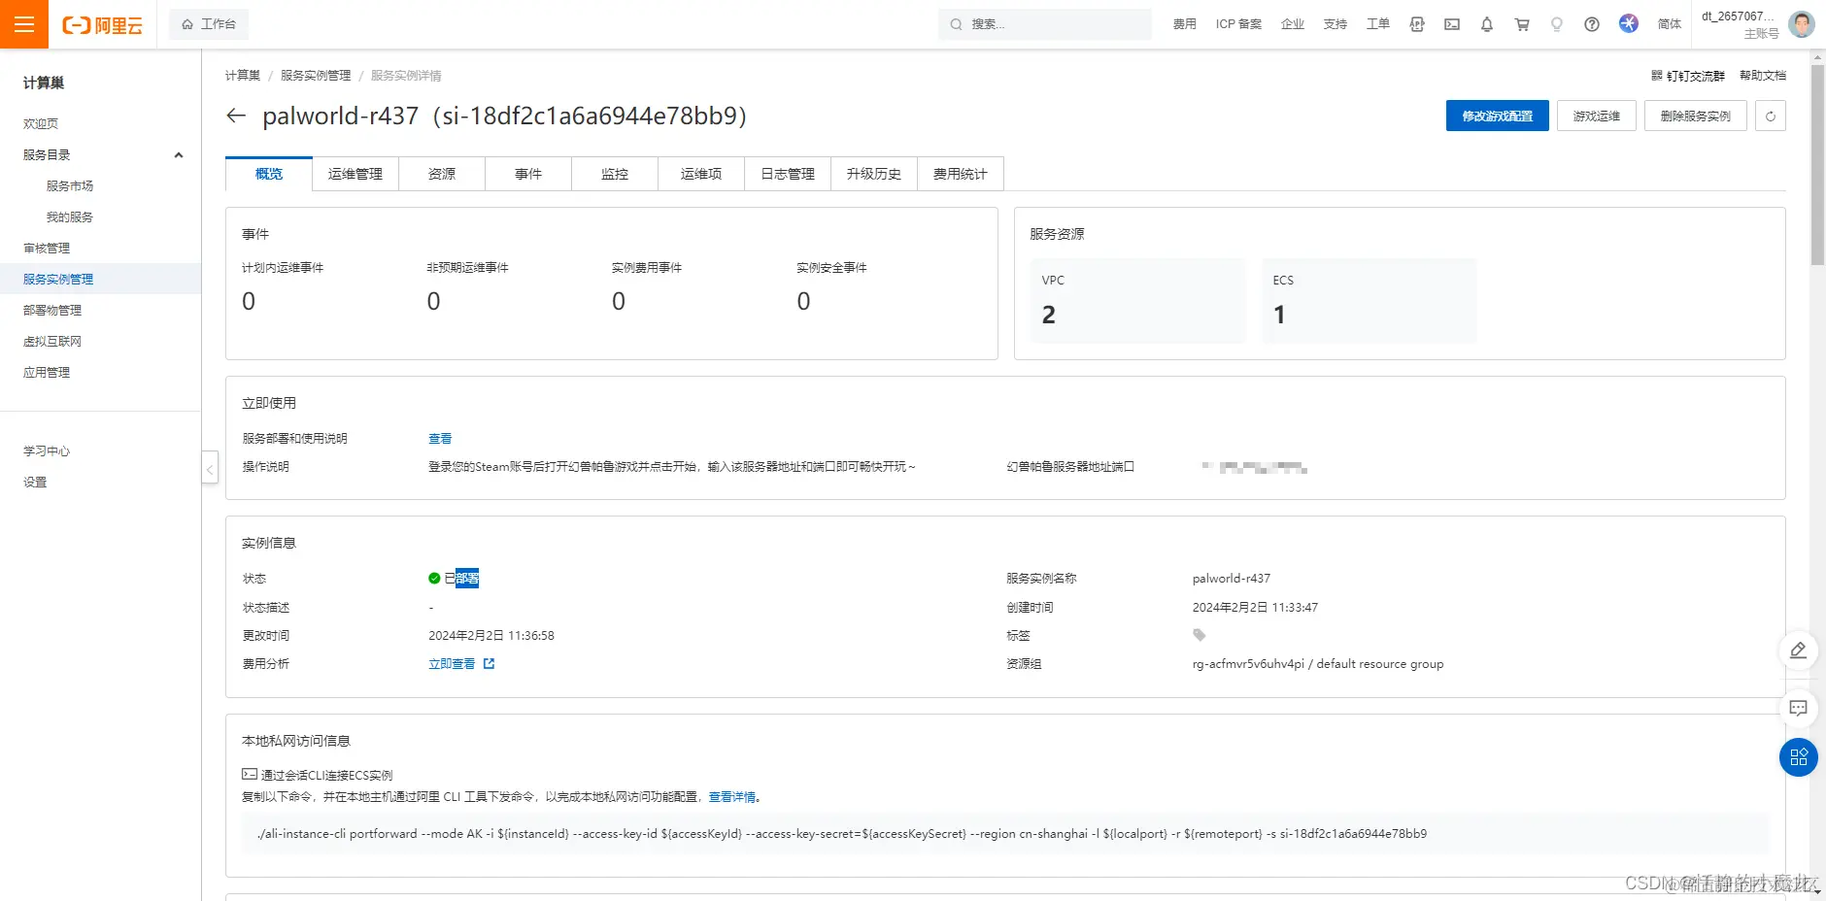Open the shopping cart icon

point(1522,24)
